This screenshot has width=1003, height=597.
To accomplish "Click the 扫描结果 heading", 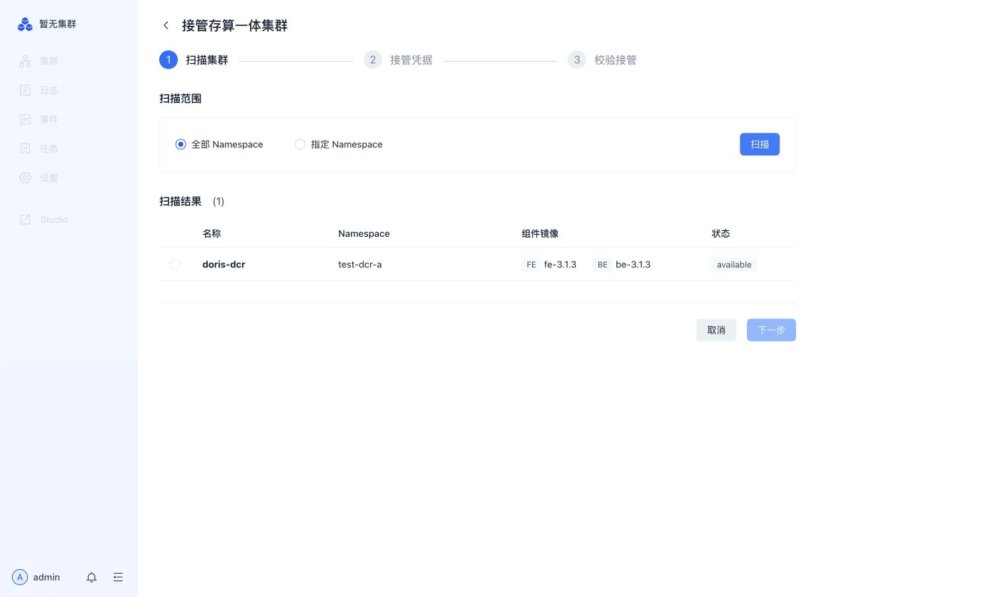I will click(180, 201).
